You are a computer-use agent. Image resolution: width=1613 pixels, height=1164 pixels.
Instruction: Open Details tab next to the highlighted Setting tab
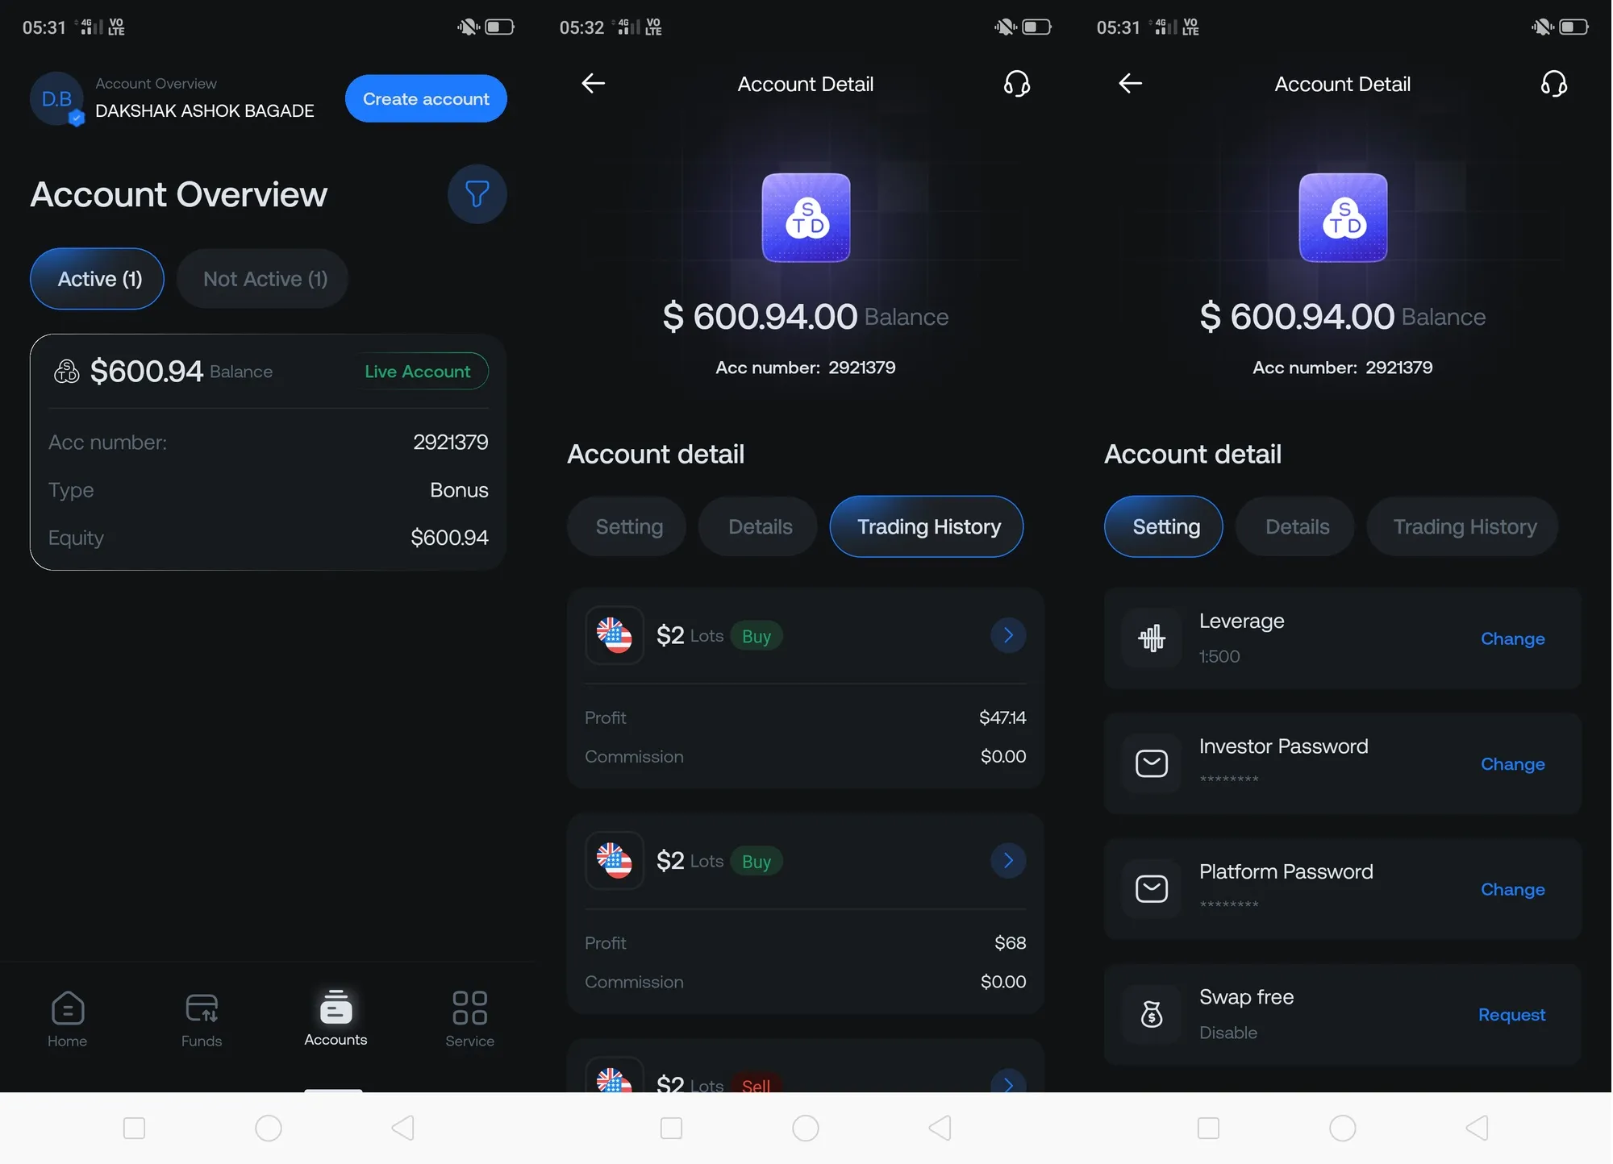point(1296,526)
